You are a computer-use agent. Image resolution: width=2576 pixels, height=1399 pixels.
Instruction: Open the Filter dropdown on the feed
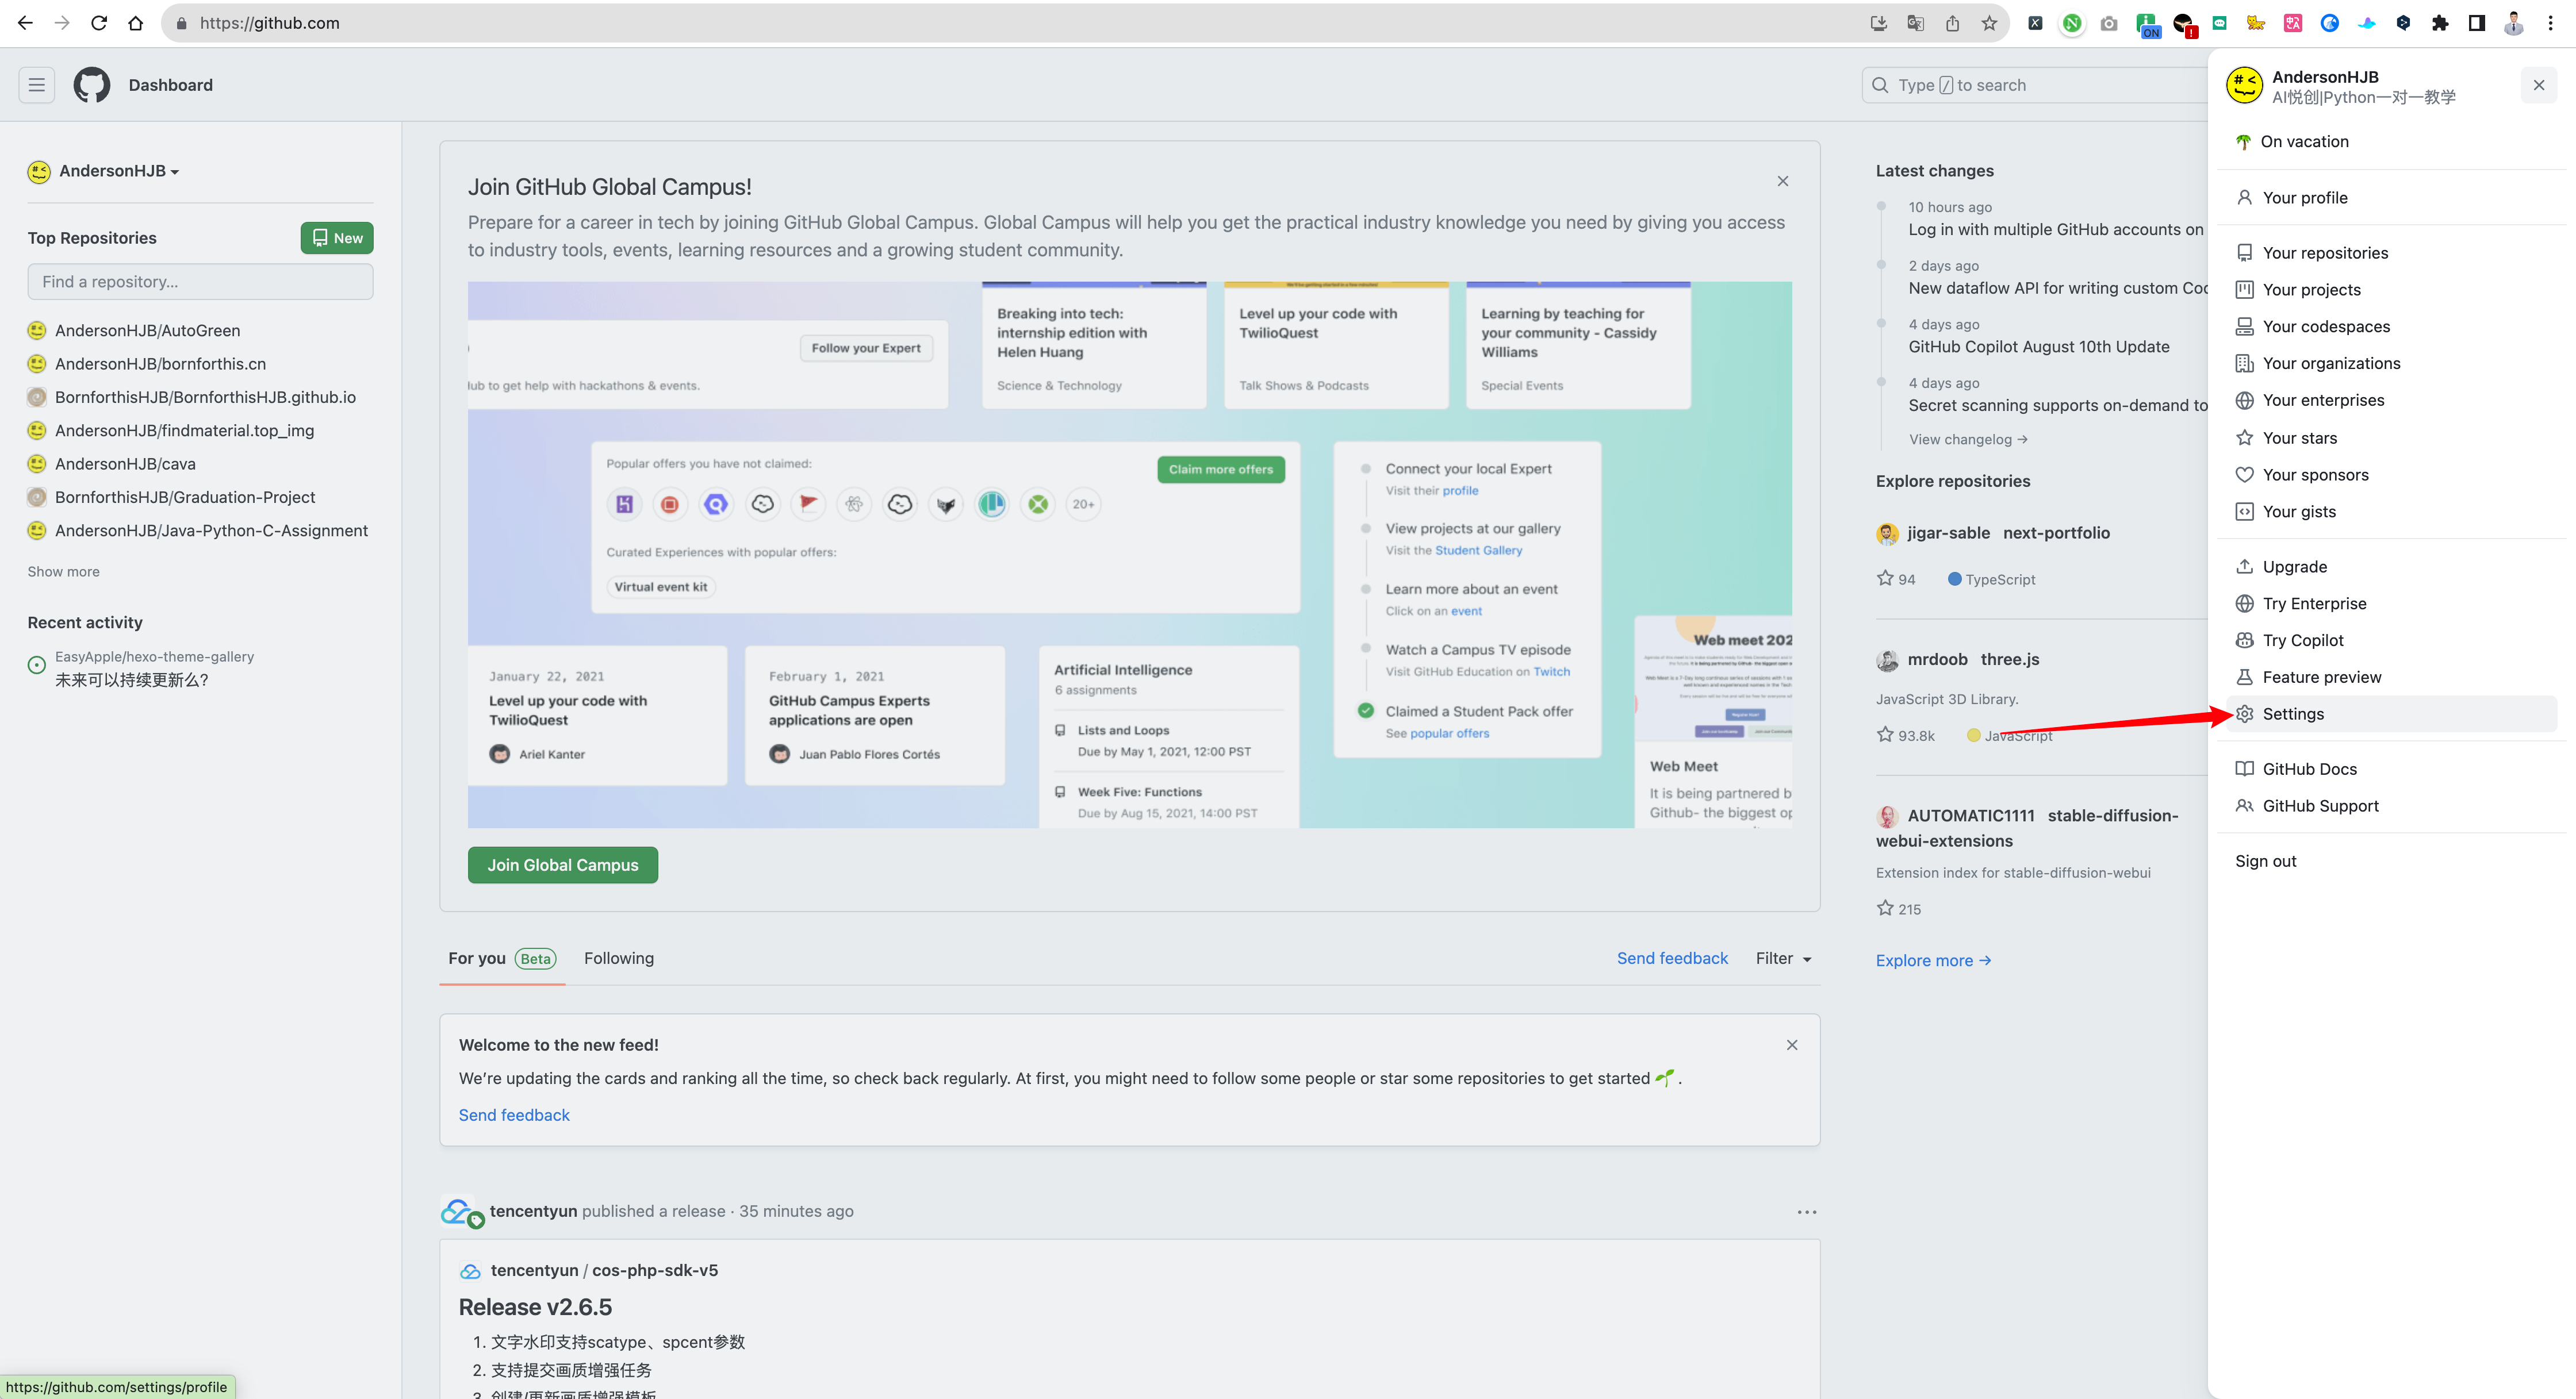click(1784, 958)
